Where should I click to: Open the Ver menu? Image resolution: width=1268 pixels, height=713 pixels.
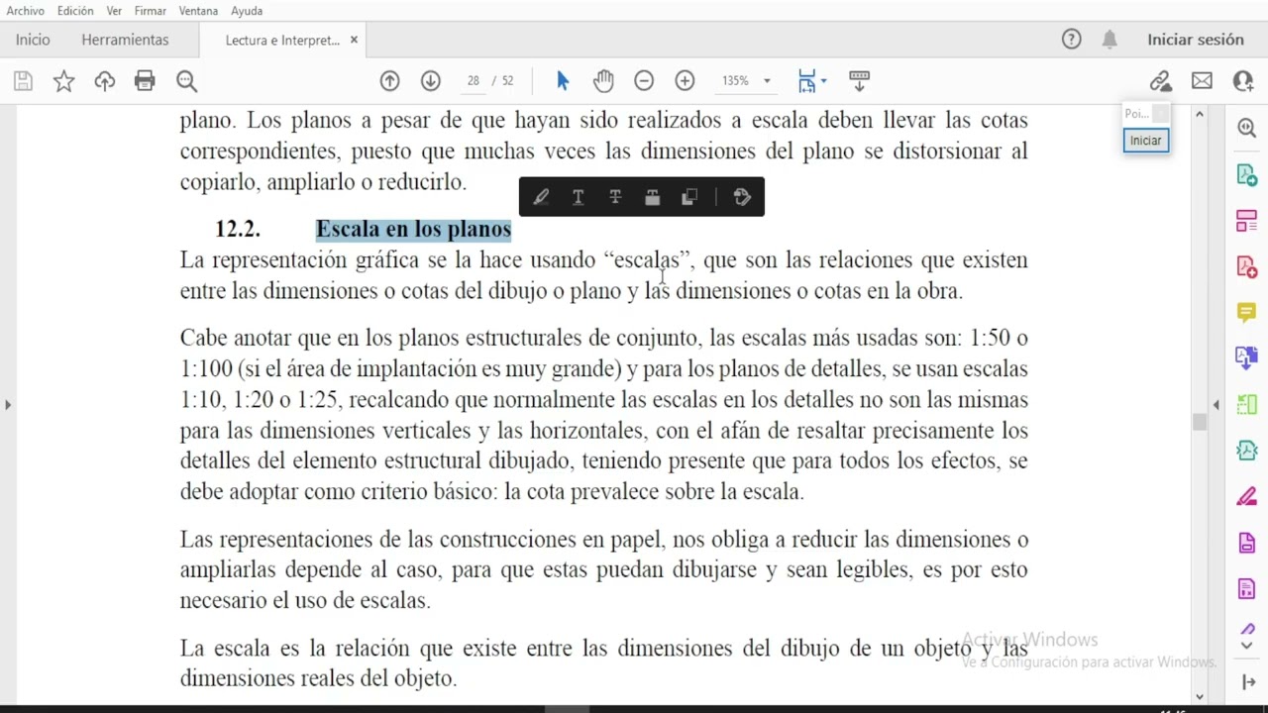(114, 11)
